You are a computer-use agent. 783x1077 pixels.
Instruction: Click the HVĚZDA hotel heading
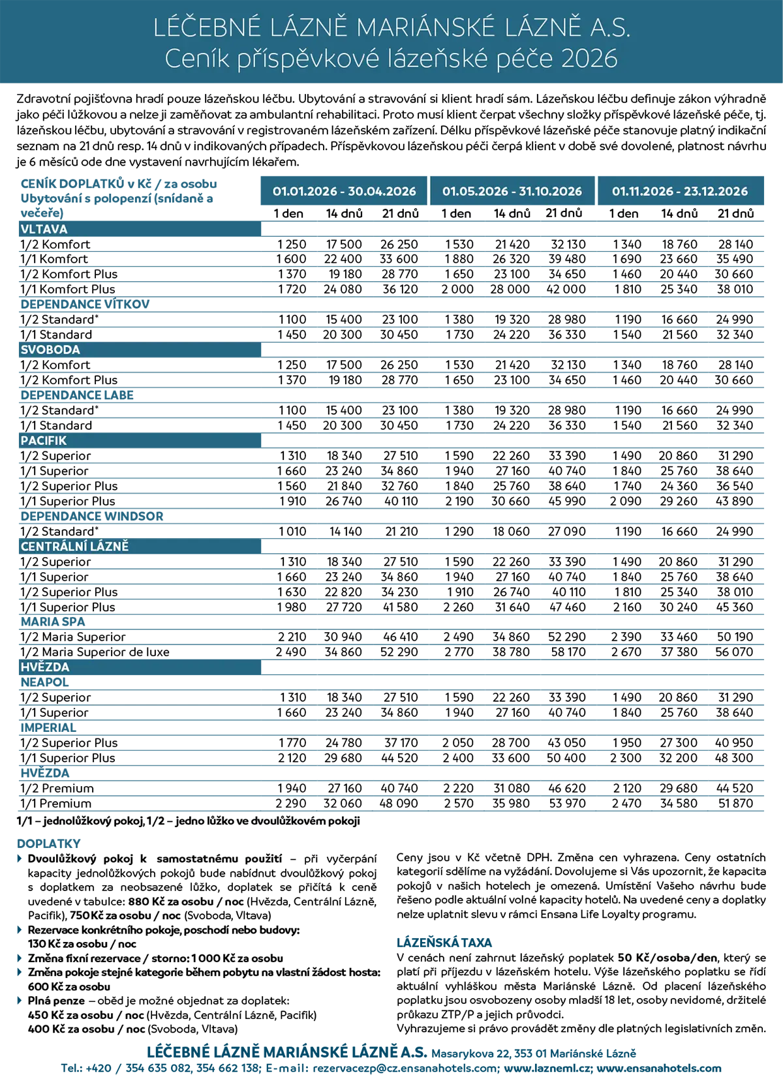tap(44, 667)
